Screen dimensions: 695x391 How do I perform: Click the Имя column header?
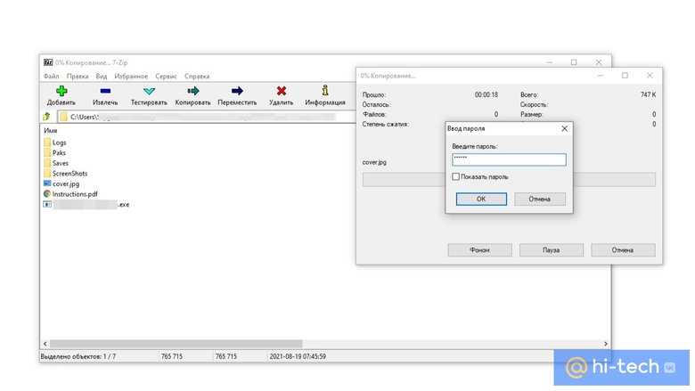[51, 131]
